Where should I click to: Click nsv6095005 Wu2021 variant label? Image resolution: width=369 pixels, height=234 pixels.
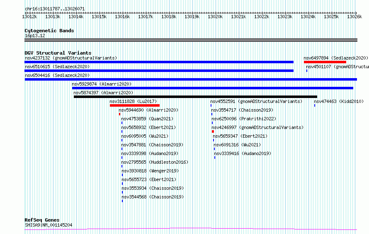point(145,136)
